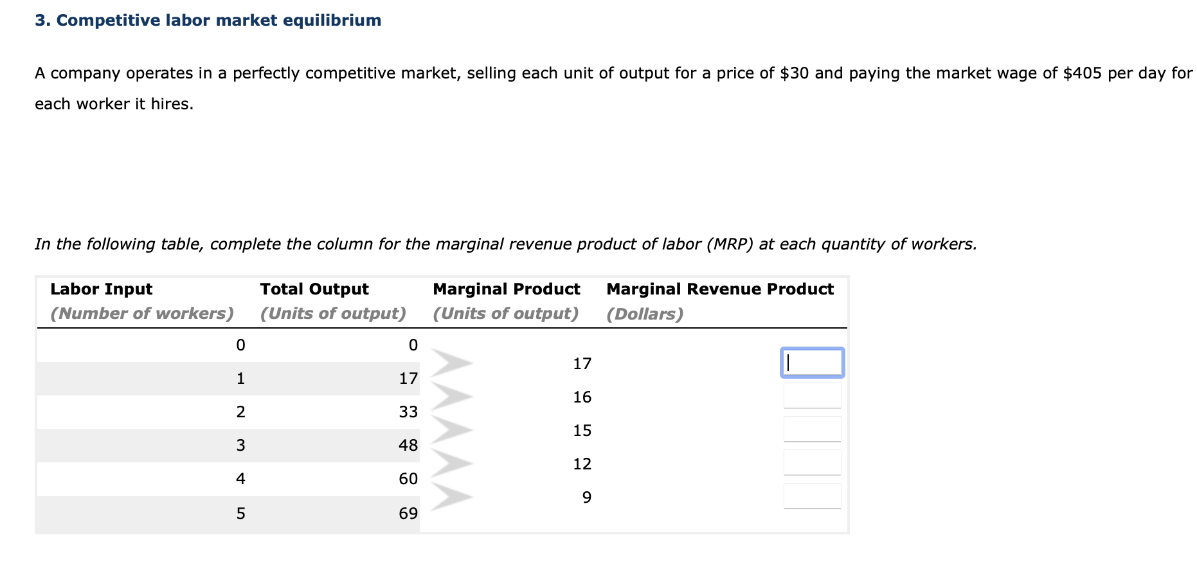The height and width of the screenshot is (571, 1197).
Task: Click the last Marginal Revenue Product input box
Action: pyautogui.click(x=812, y=495)
